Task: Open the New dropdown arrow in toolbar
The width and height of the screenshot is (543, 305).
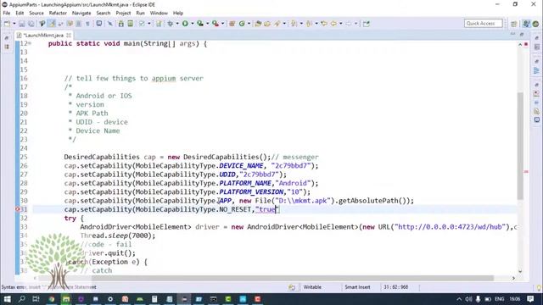Action: pyautogui.click(x=14, y=24)
